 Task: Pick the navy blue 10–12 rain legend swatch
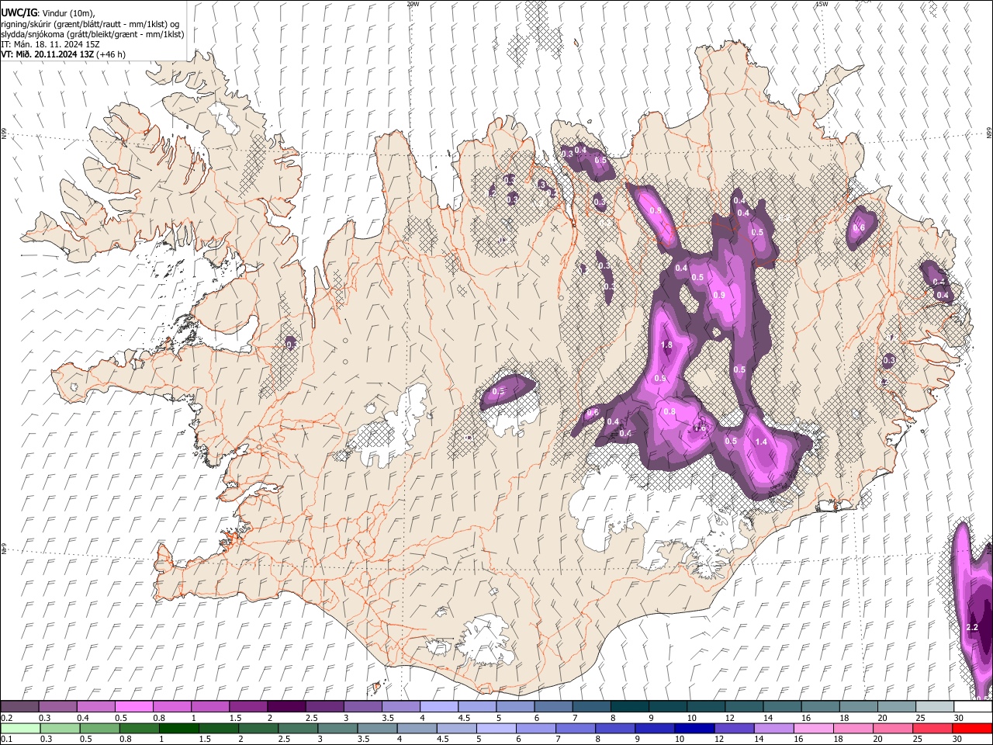click(x=694, y=729)
